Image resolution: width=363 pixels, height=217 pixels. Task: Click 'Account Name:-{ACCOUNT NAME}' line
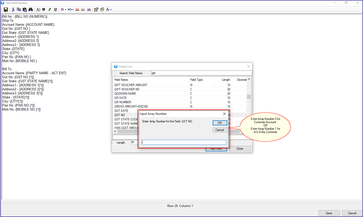[28, 24]
